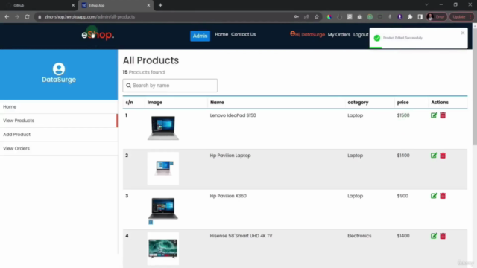Click the Hp Pavilion Laptop thumbnail
The image size is (477, 268).
[163, 168]
